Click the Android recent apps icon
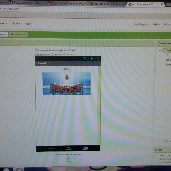Image resolution: width=171 pixels, height=171 pixels. (85, 149)
